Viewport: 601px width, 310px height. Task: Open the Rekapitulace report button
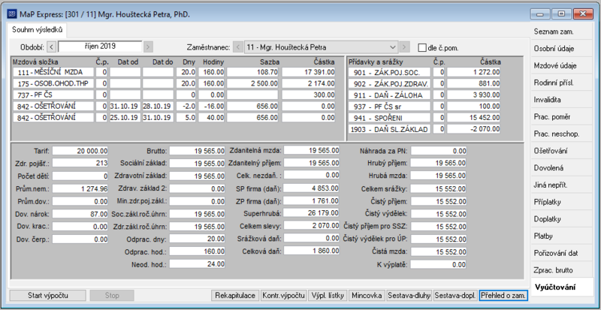[x=235, y=296]
